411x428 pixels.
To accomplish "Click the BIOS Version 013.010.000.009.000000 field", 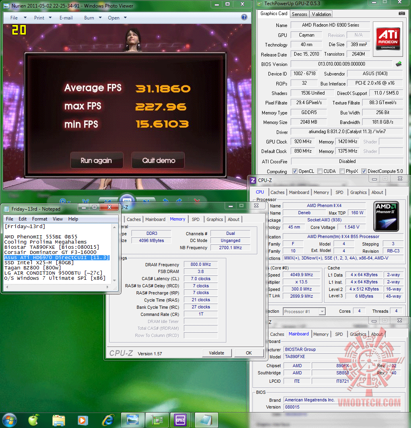I will pyautogui.click(x=342, y=64).
